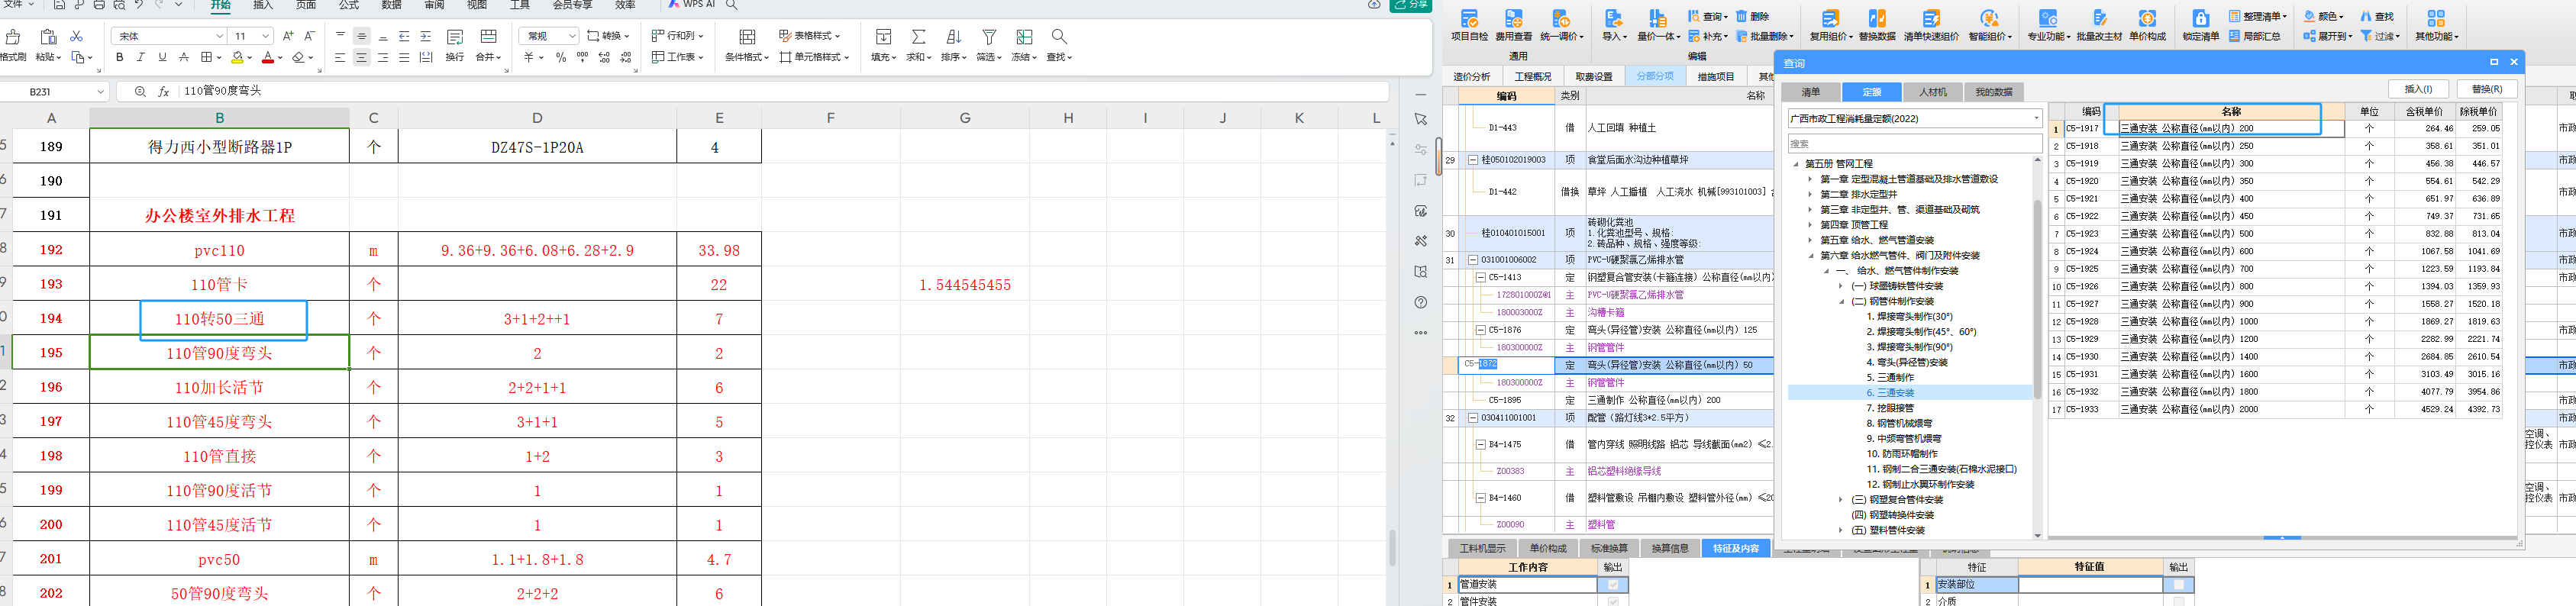Toggle underline formatting in WPS
The image size is (2576, 606).
162,58
